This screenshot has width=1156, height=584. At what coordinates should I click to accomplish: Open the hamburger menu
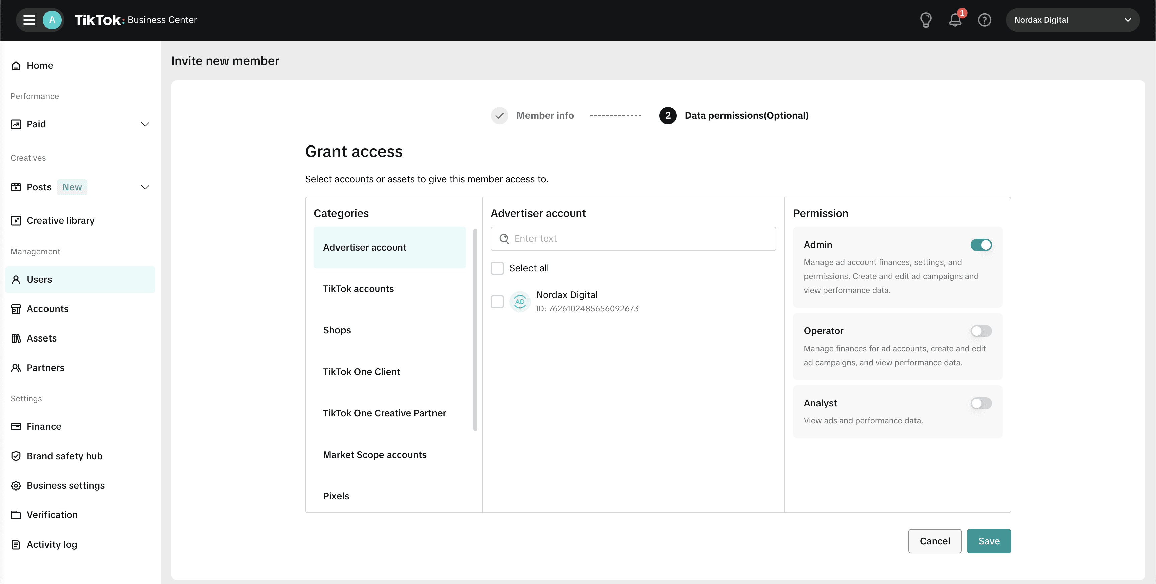[28, 20]
